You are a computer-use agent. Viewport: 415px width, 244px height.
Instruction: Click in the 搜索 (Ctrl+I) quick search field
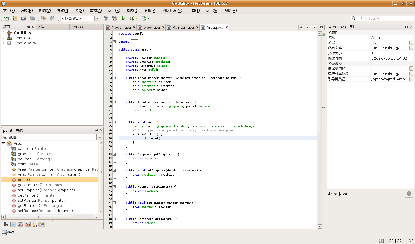pyautogui.click(x=386, y=18)
